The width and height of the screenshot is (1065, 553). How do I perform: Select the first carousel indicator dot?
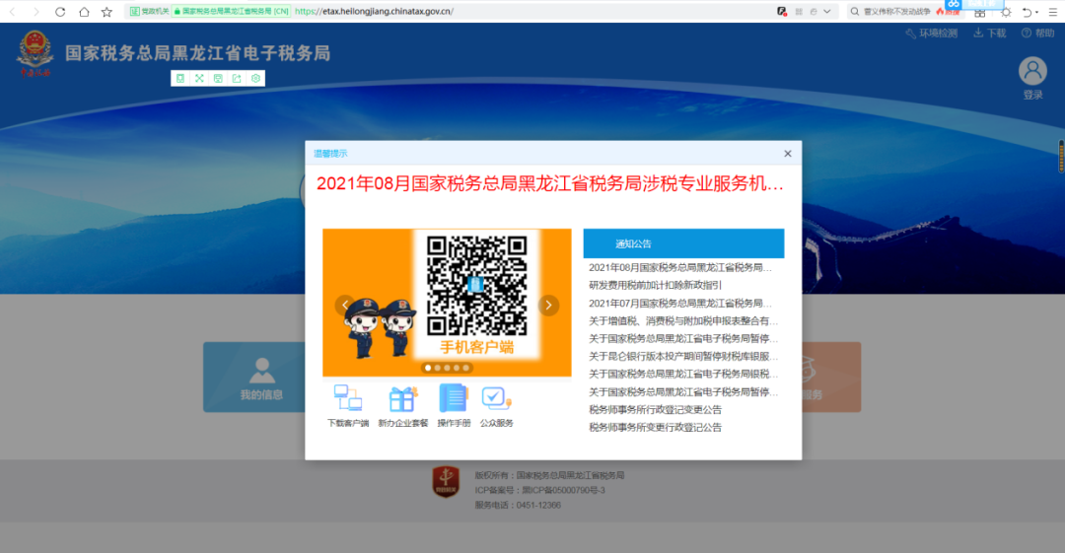428,368
